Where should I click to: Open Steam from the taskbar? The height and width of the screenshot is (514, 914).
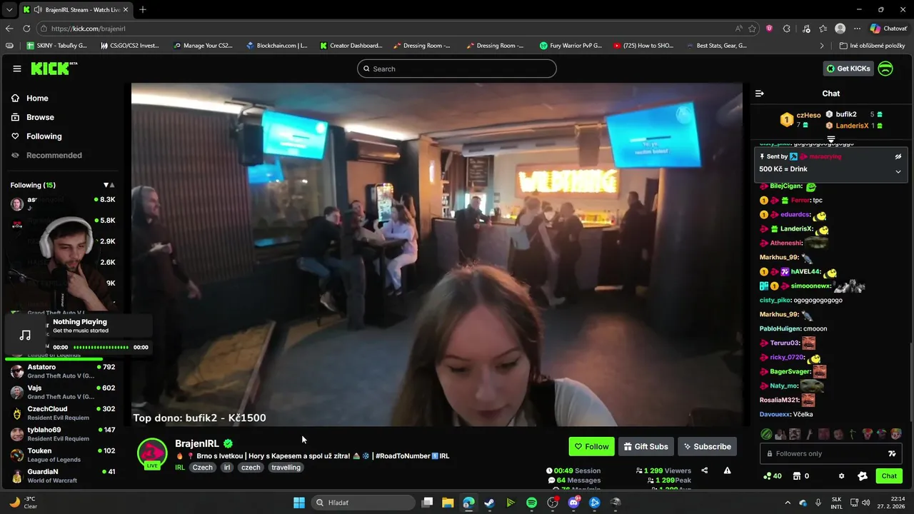(x=489, y=503)
